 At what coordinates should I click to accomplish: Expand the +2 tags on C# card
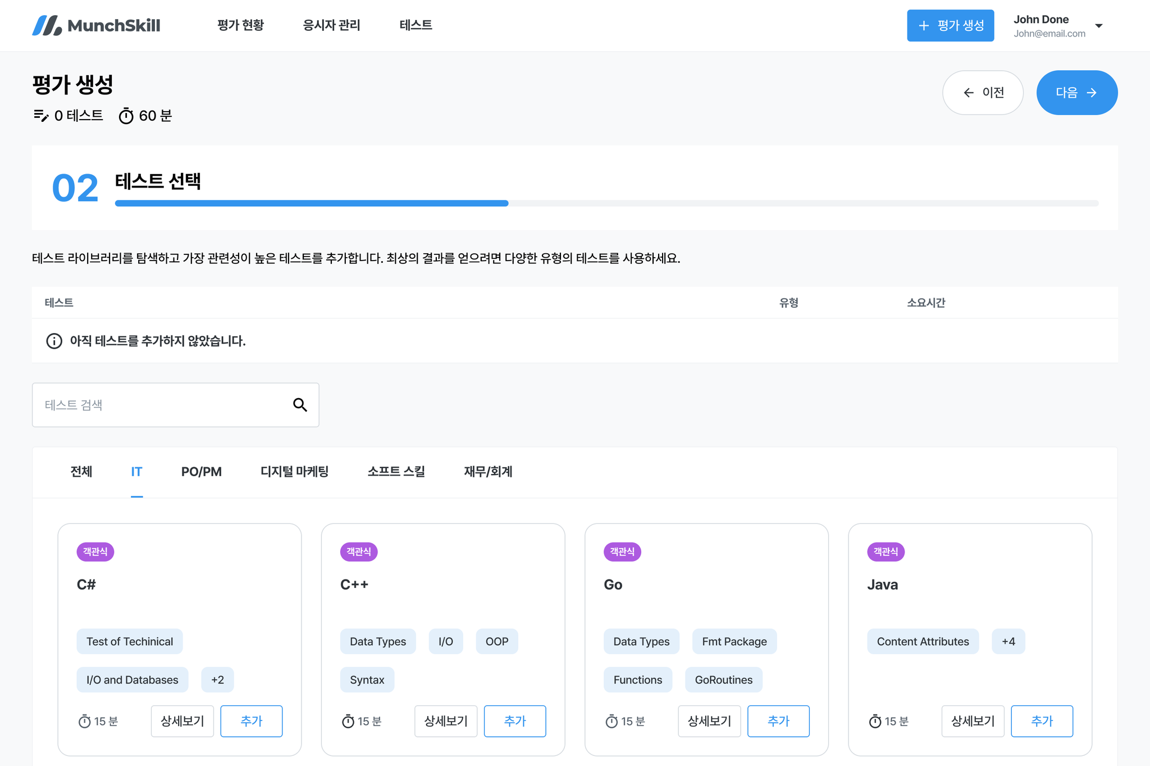(x=217, y=680)
